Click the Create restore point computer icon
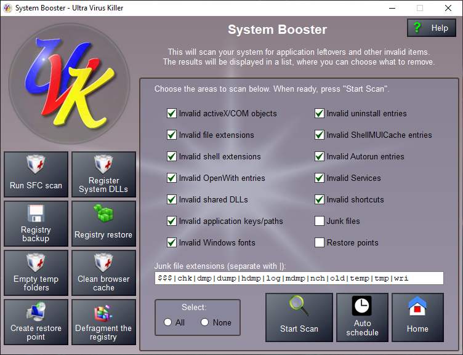 36,311
